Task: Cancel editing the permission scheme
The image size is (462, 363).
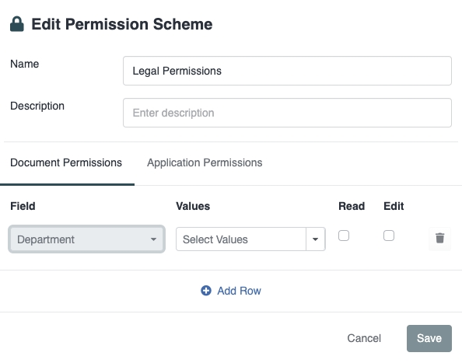Action: click(x=364, y=338)
